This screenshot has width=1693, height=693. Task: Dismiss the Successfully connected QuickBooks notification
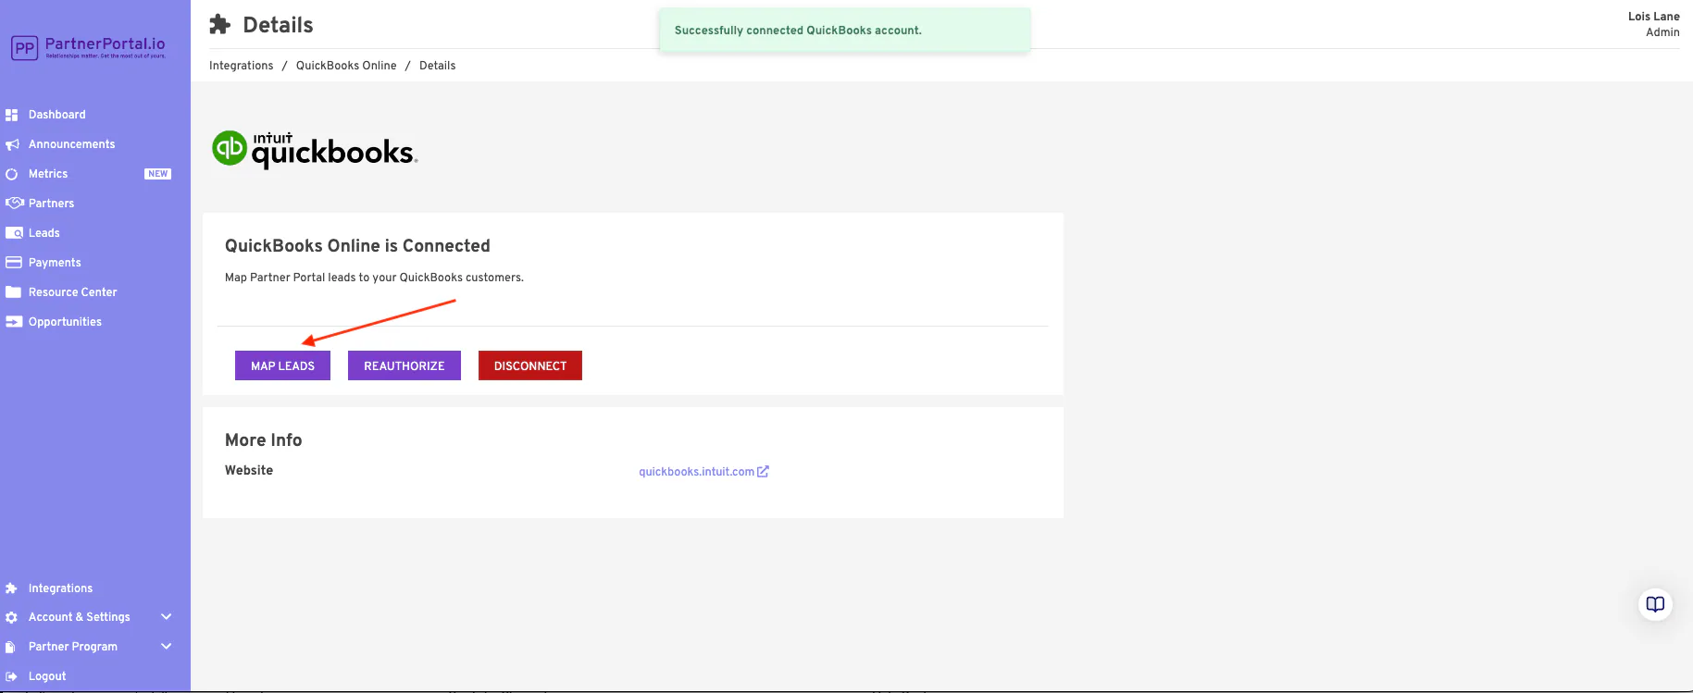tap(844, 31)
